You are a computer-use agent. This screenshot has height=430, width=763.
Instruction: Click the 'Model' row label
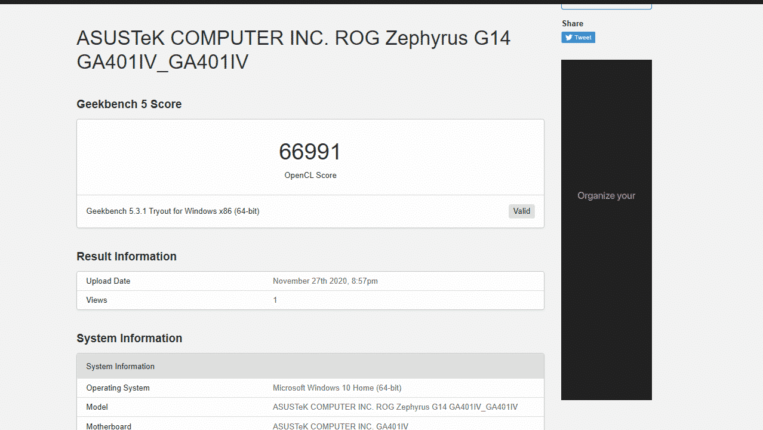coord(97,407)
